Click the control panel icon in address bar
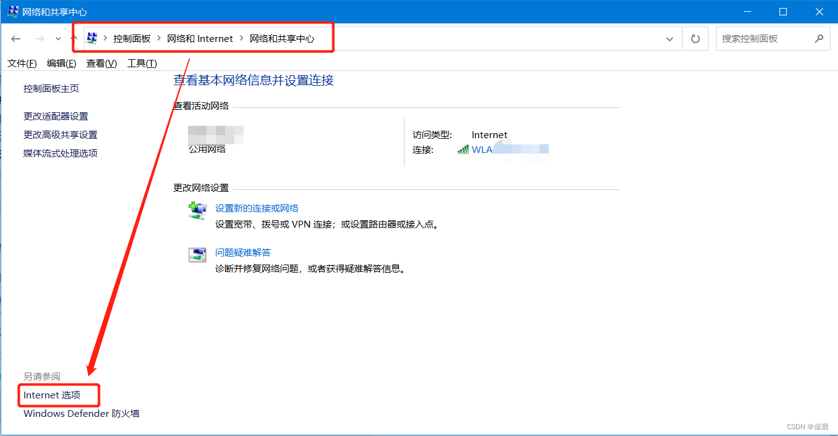This screenshot has height=436, width=838. coord(92,38)
